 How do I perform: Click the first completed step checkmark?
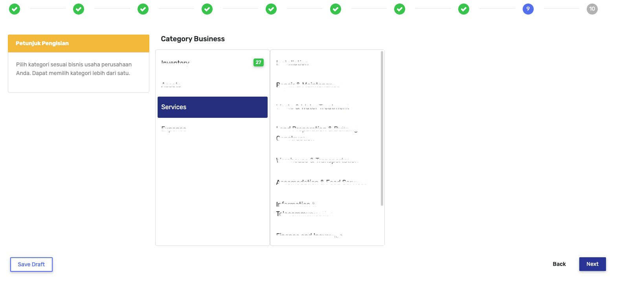click(x=15, y=9)
